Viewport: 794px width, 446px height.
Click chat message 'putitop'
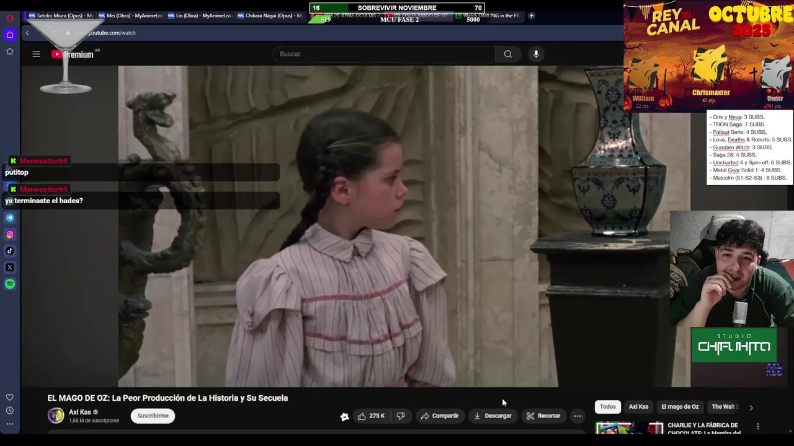pyautogui.click(x=17, y=172)
